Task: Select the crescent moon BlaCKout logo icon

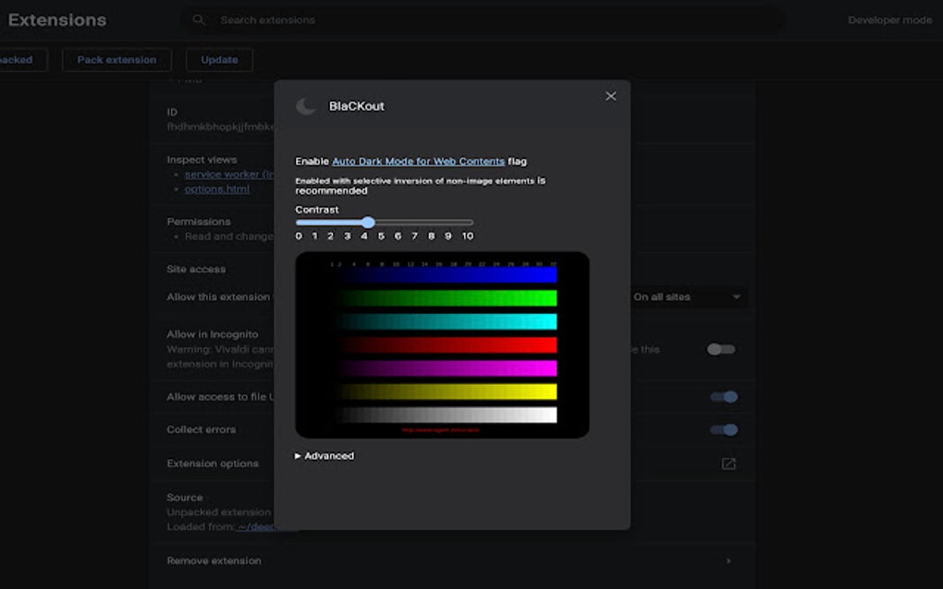Action: [306, 105]
